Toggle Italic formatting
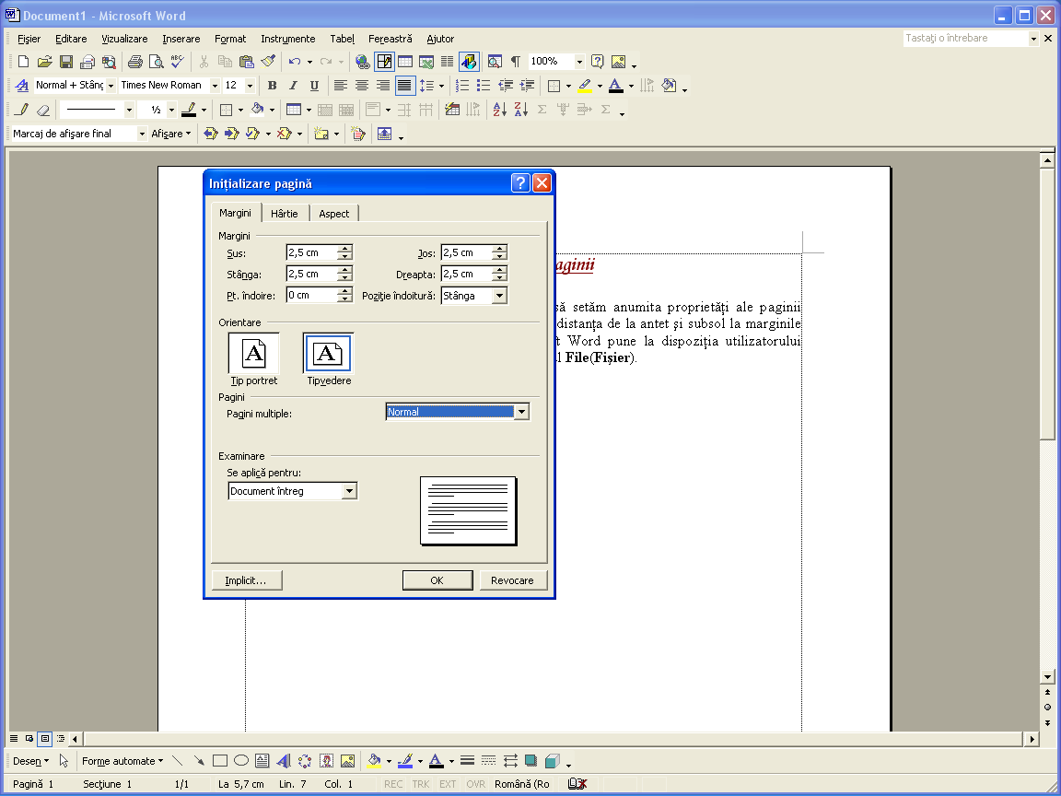The height and width of the screenshot is (796, 1061). (x=293, y=86)
